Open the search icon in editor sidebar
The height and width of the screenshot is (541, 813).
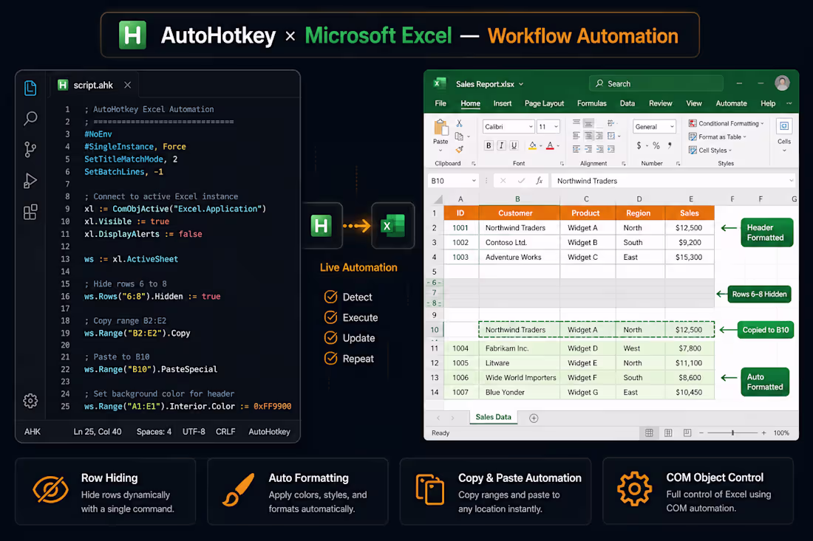coord(30,119)
